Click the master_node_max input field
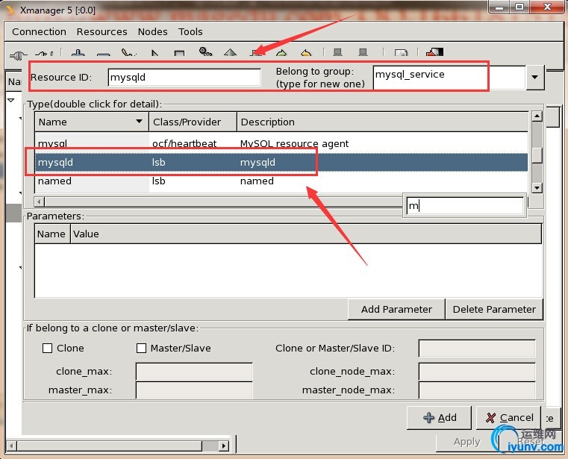 coord(477,390)
